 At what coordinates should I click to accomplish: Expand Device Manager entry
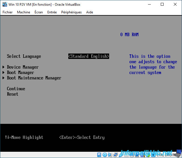[x=23, y=67]
